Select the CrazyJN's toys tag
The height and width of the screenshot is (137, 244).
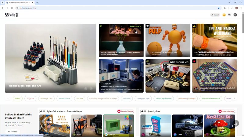tap(143, 98)
